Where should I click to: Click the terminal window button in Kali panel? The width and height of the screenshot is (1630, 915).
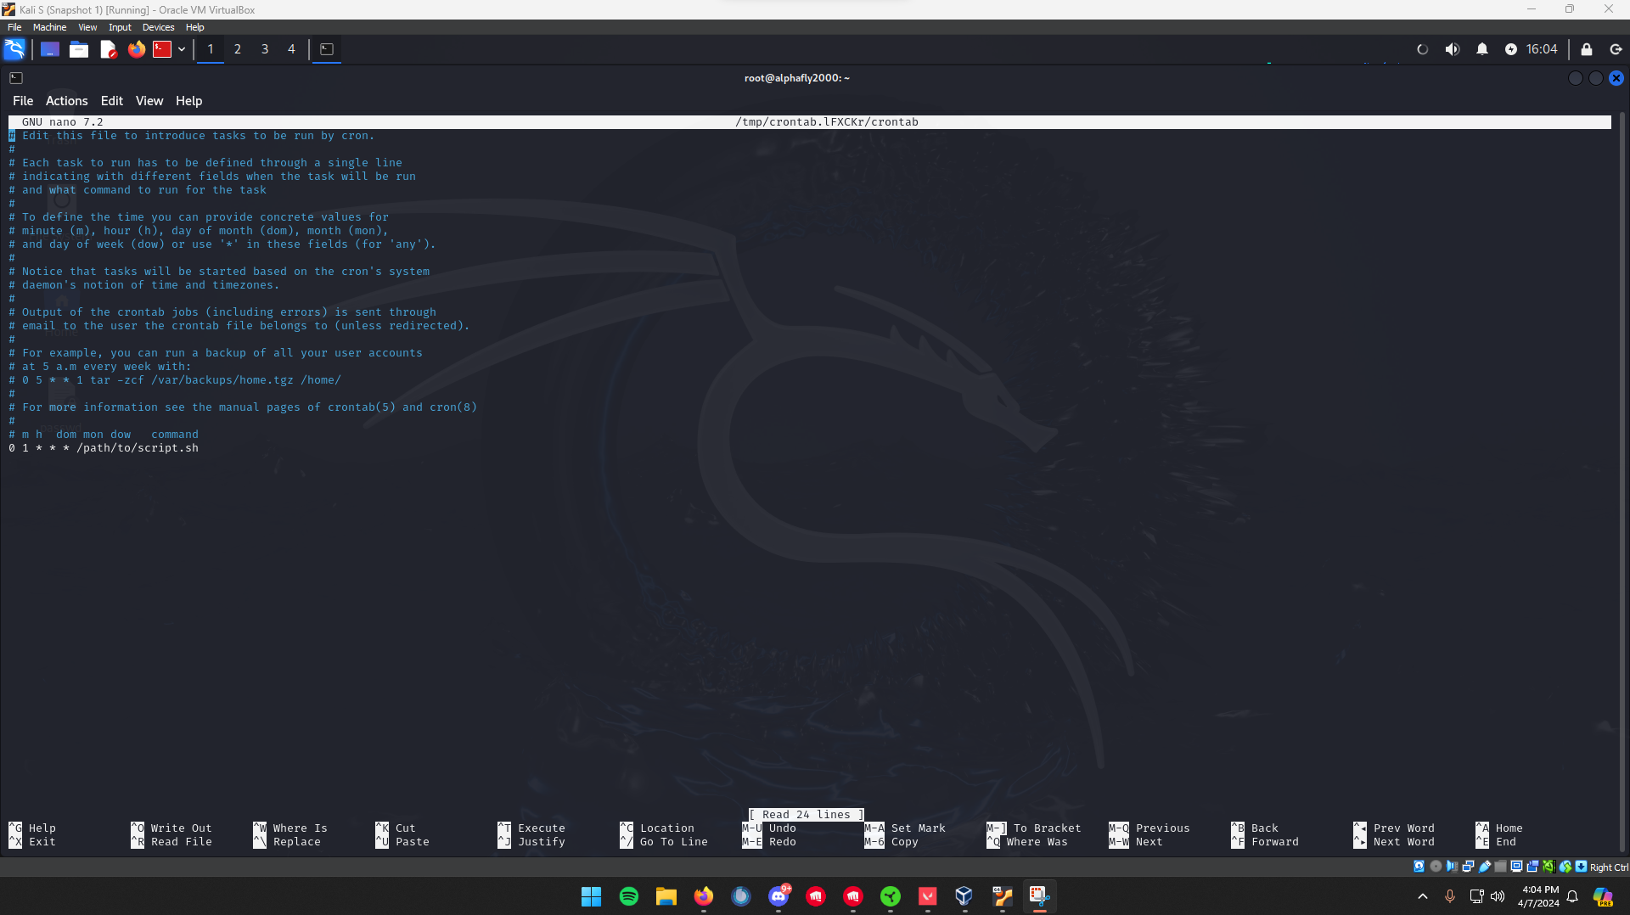(x=327, y=49)
